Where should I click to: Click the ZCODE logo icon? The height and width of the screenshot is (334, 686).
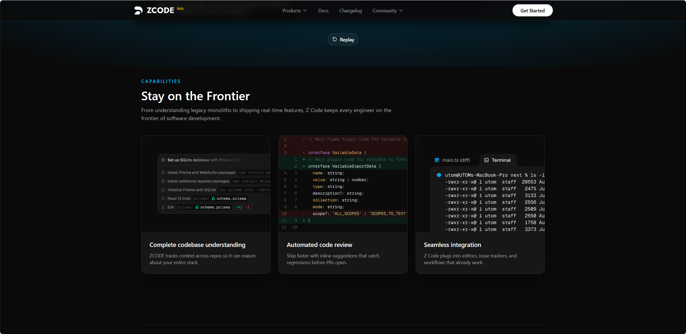(138, 10)
